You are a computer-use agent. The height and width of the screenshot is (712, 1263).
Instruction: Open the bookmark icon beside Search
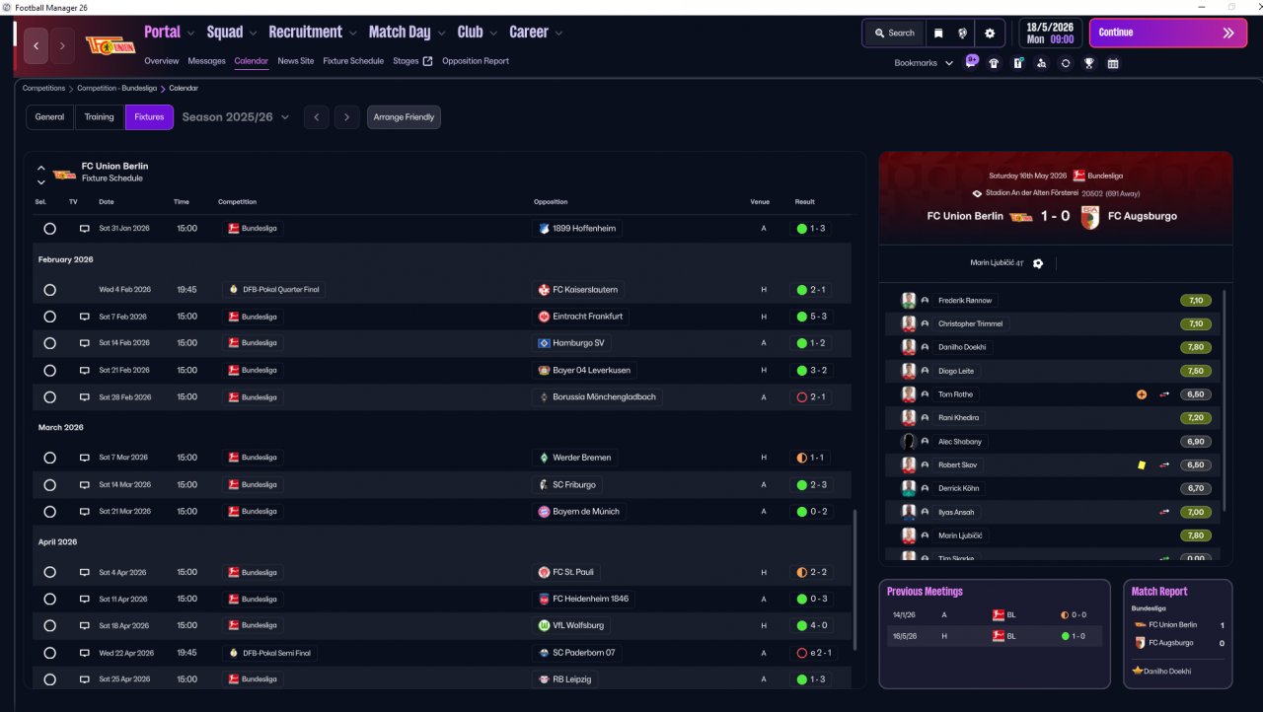(x=938, y=33)
